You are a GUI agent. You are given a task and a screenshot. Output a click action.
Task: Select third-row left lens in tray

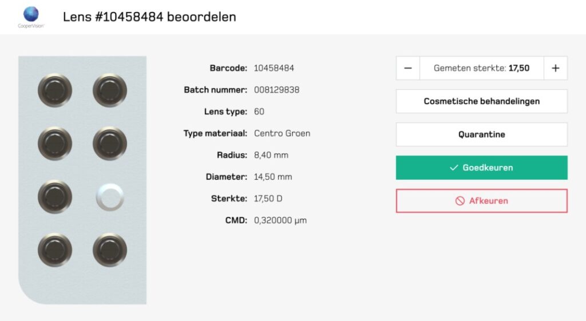coord(55,197)
